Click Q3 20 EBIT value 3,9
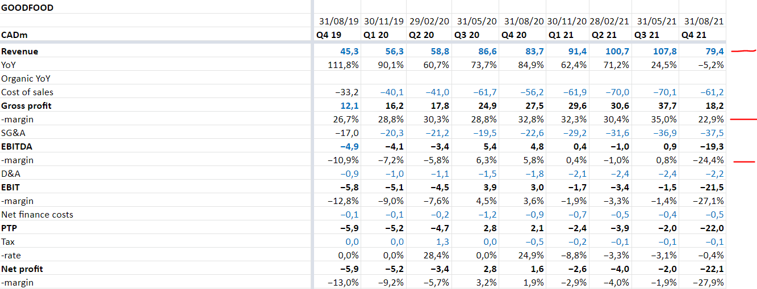Image resolution: width=757 pixels, height=289 pixels. click(x=488, y=188)
